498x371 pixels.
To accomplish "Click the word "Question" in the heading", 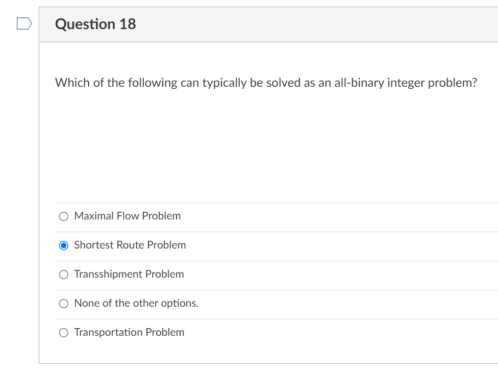I will 85,24.
